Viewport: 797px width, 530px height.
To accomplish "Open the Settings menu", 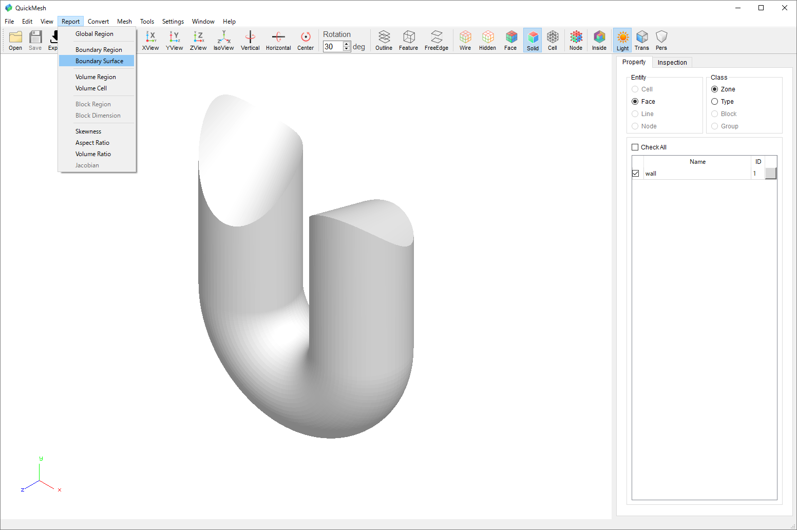I will pos(173,22).
